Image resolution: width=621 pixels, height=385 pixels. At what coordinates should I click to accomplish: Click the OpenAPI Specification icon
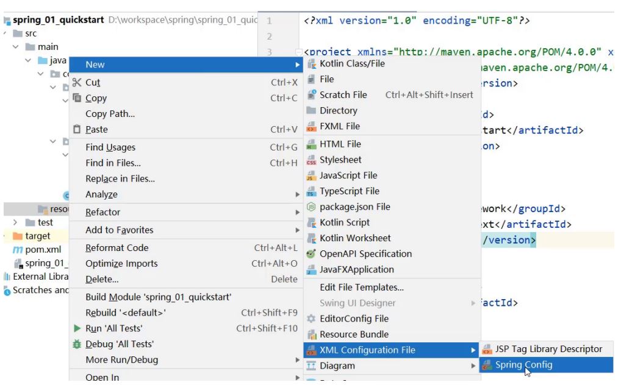[x=311, y=254]
